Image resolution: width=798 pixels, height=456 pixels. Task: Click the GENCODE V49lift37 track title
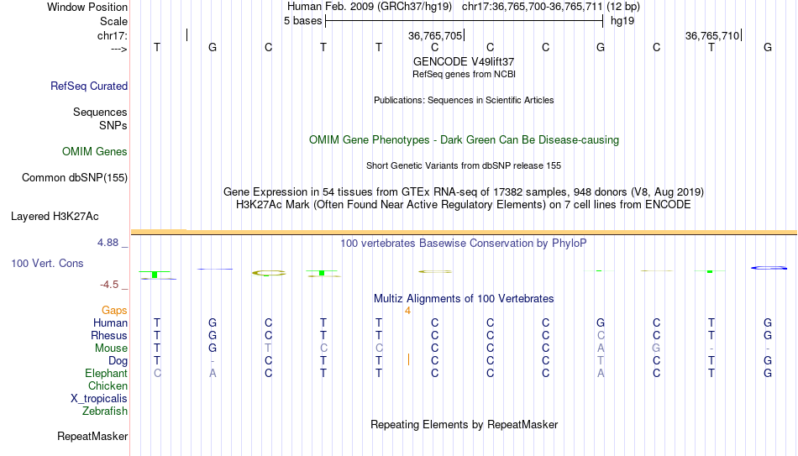click(x=464, y=61)
